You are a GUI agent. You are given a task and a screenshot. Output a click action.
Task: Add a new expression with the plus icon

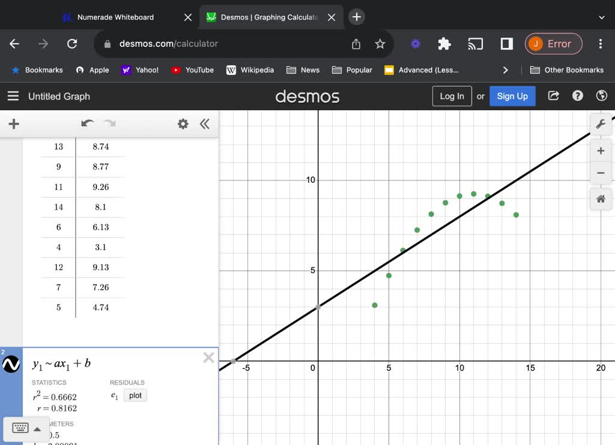tap(13, 124)
